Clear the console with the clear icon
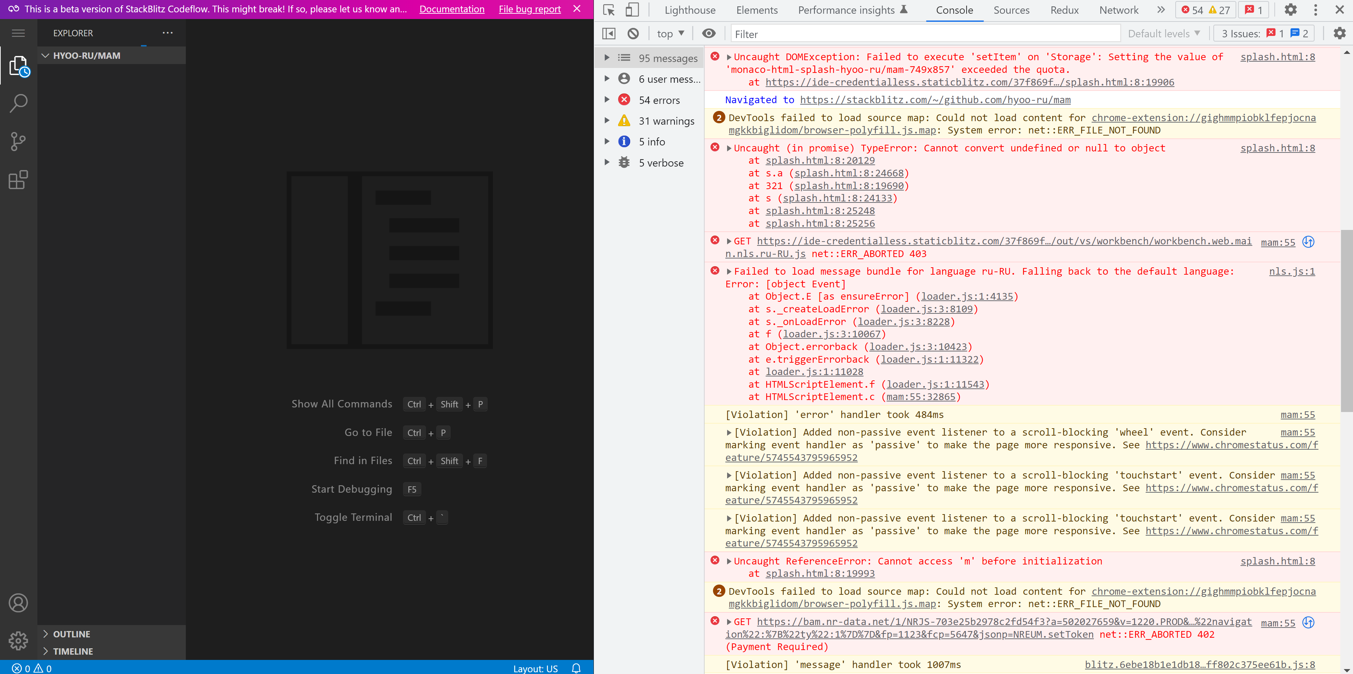The width and height of the screenshot is (1353, 674). [633, 33]
